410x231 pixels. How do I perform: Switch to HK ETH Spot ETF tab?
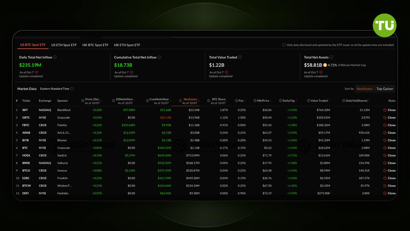coord(127,45)
